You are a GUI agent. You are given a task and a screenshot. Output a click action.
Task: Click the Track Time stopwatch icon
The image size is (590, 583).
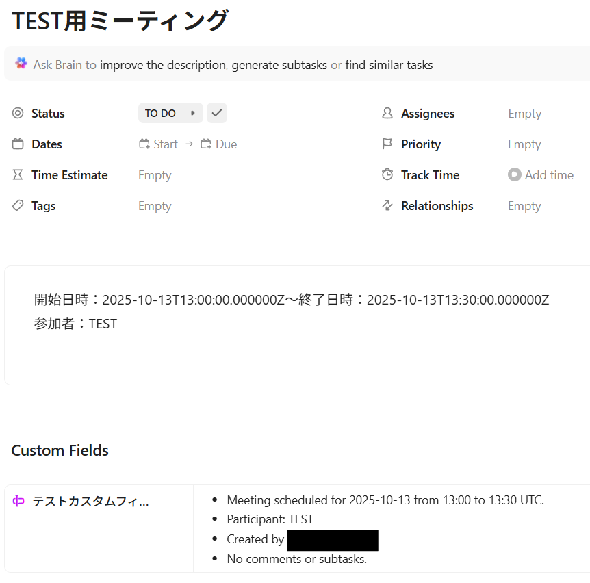pos(387,175)
